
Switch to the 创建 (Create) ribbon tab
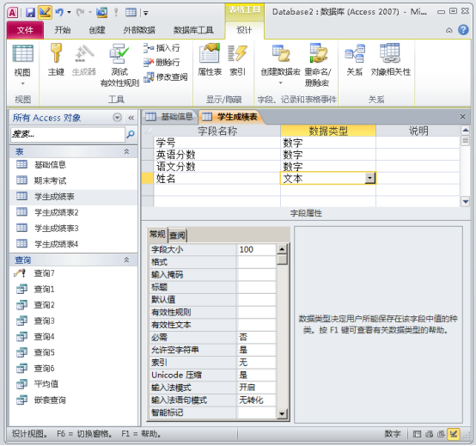[x=97, y=30]
